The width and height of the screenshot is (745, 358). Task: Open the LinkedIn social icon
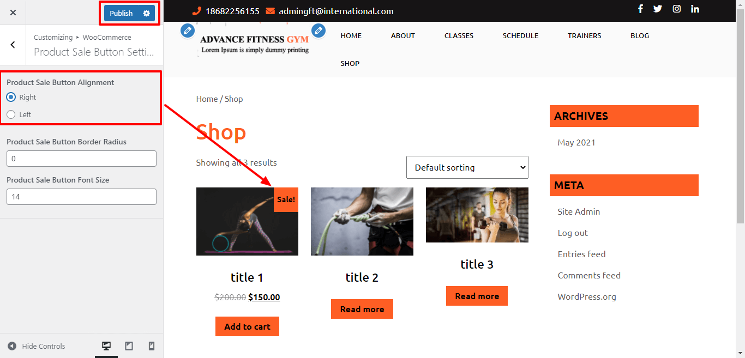pos(695,9)
